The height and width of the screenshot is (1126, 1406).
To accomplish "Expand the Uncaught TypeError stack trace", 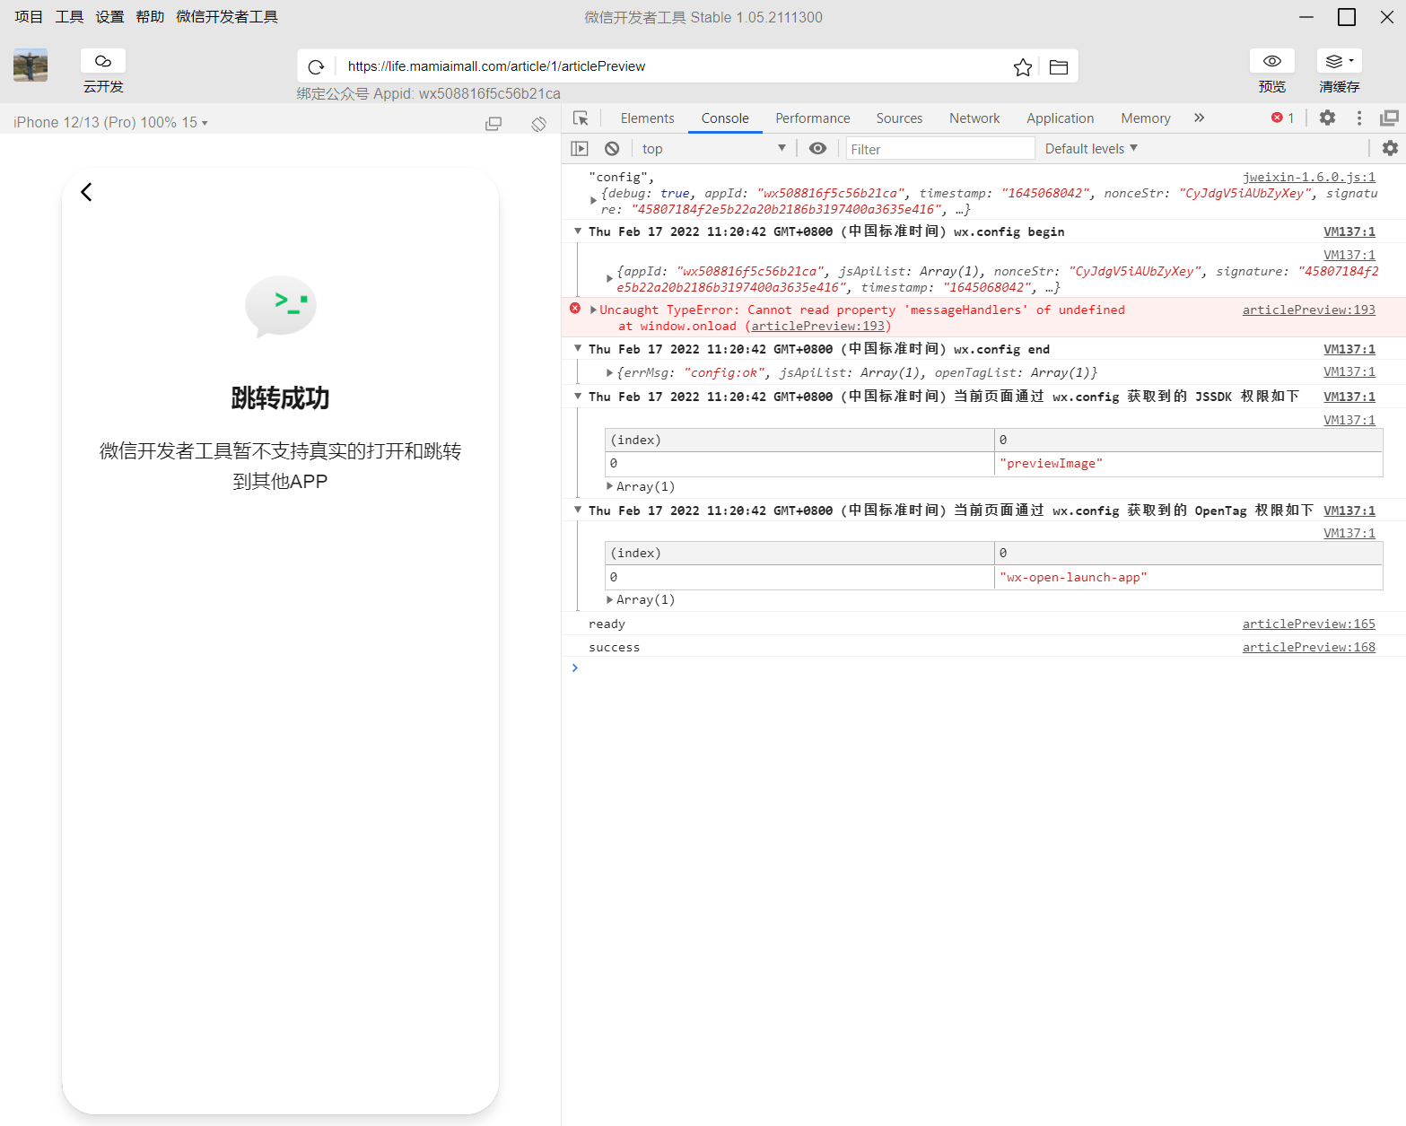I will pyautogui.click(x=593, y=310).
